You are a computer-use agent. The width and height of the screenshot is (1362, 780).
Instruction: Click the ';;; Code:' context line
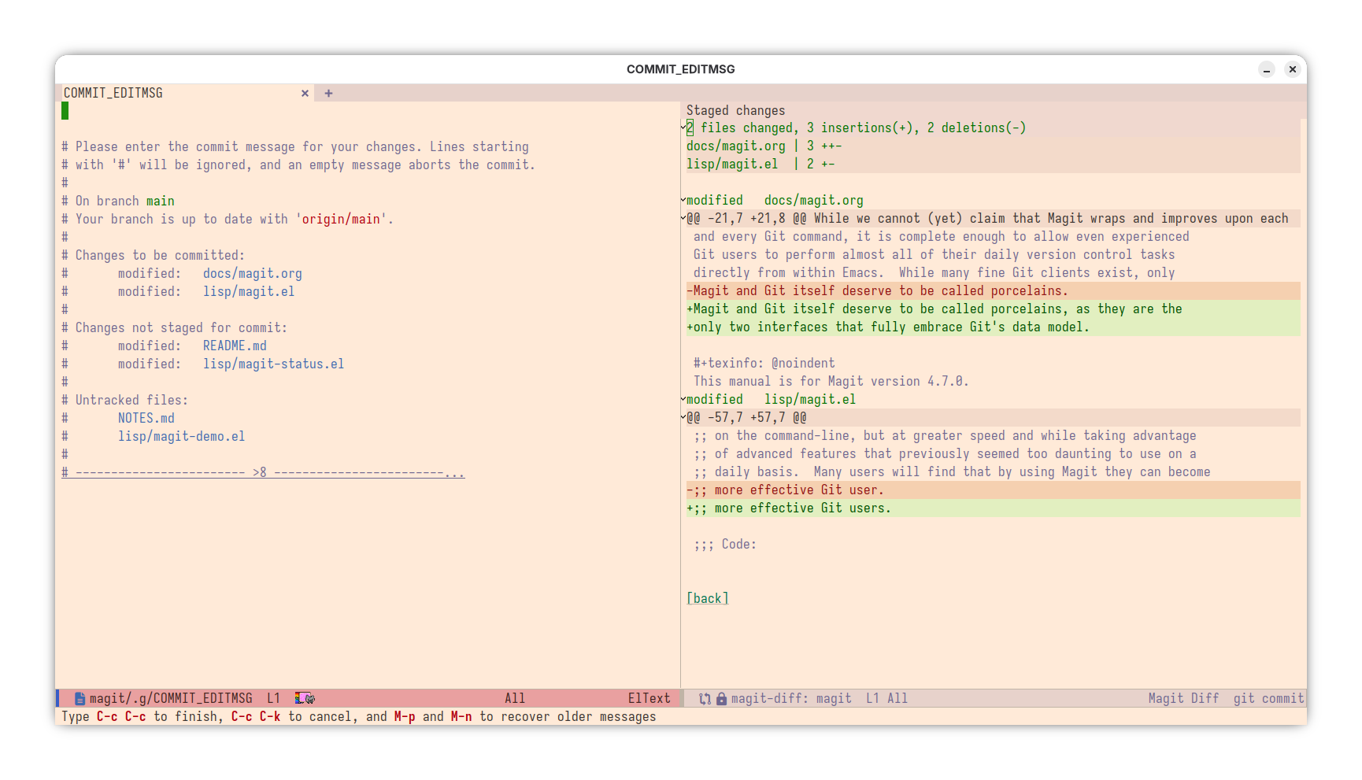coord(724,544)
